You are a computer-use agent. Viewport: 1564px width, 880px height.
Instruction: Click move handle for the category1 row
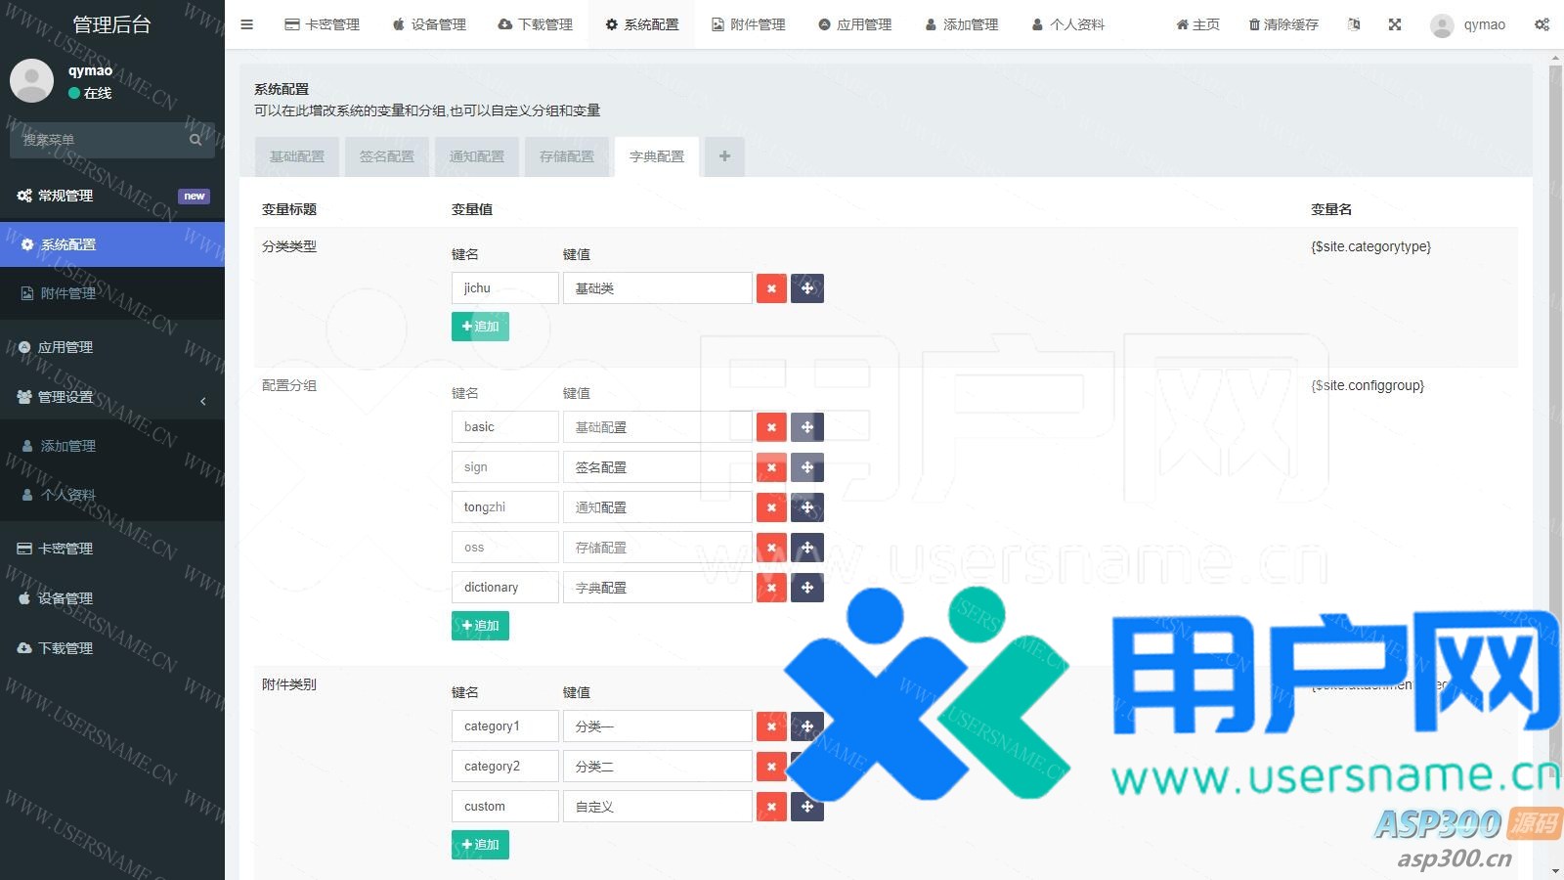click(x=807, y=726)
